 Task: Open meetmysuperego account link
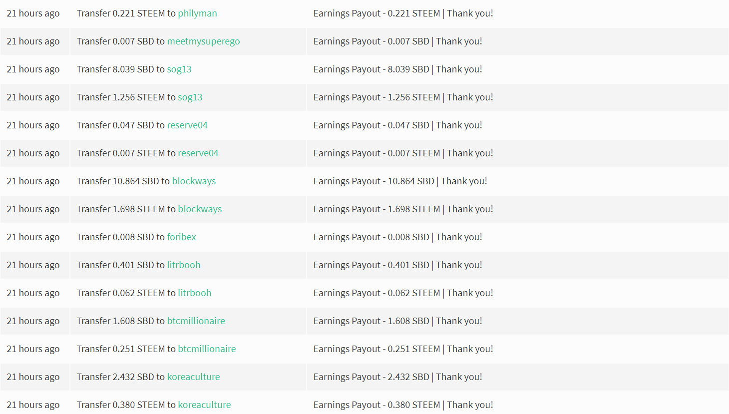coord(203,41)
